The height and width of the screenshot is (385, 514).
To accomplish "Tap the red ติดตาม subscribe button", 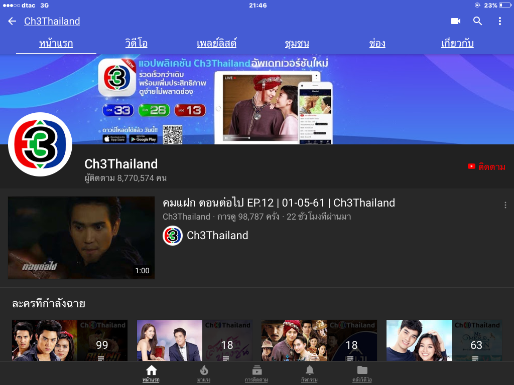I will tap(486, 166).
